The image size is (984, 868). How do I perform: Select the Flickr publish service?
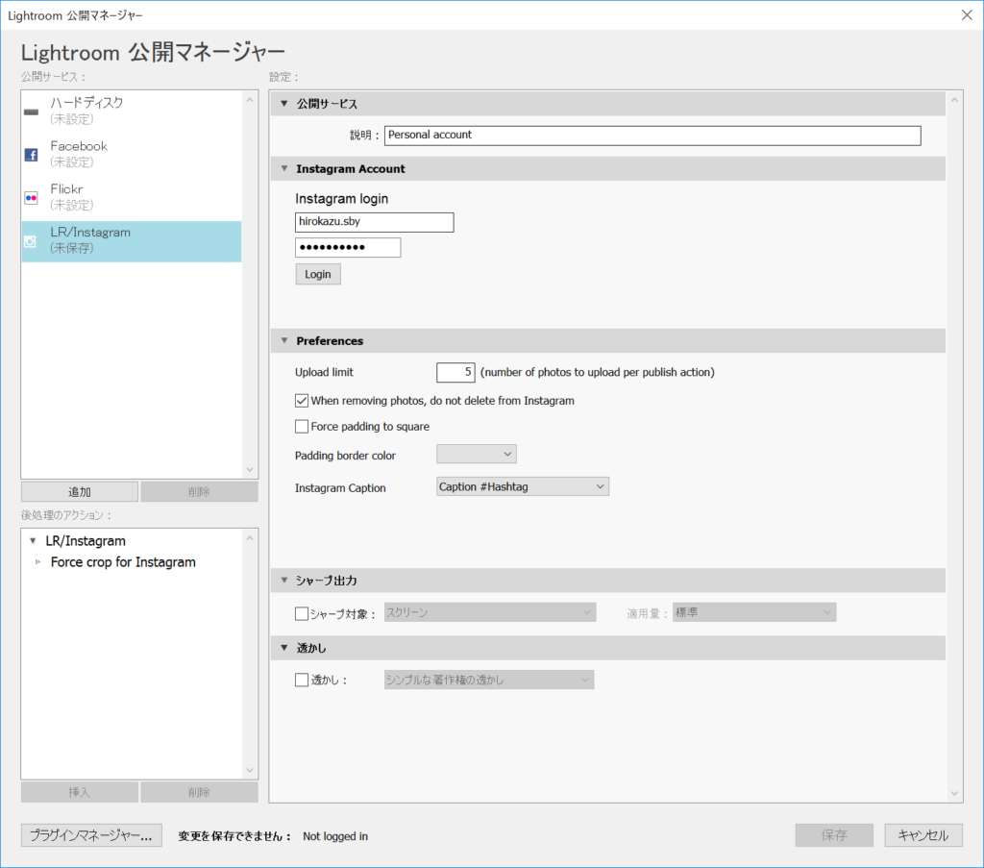[132, 198]
